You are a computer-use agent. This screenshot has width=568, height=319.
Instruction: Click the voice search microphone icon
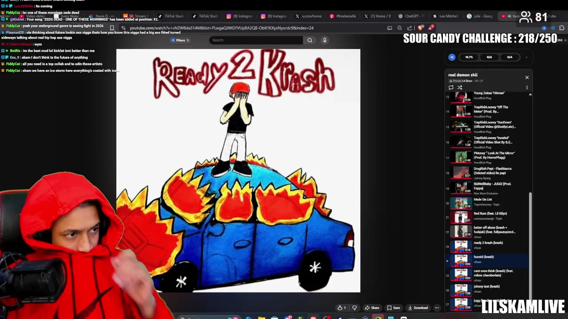325,40
